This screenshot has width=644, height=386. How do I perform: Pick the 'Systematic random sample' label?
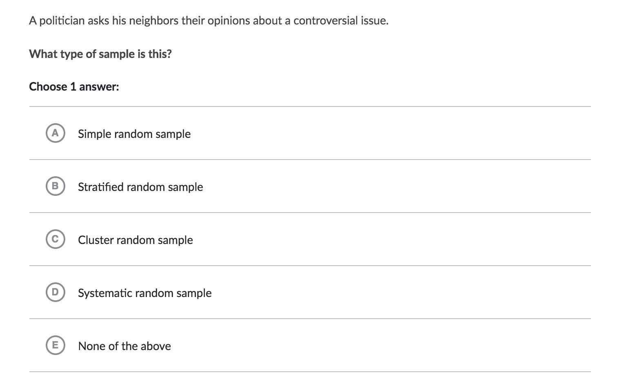pyautogui.click(x=144, y=293)
